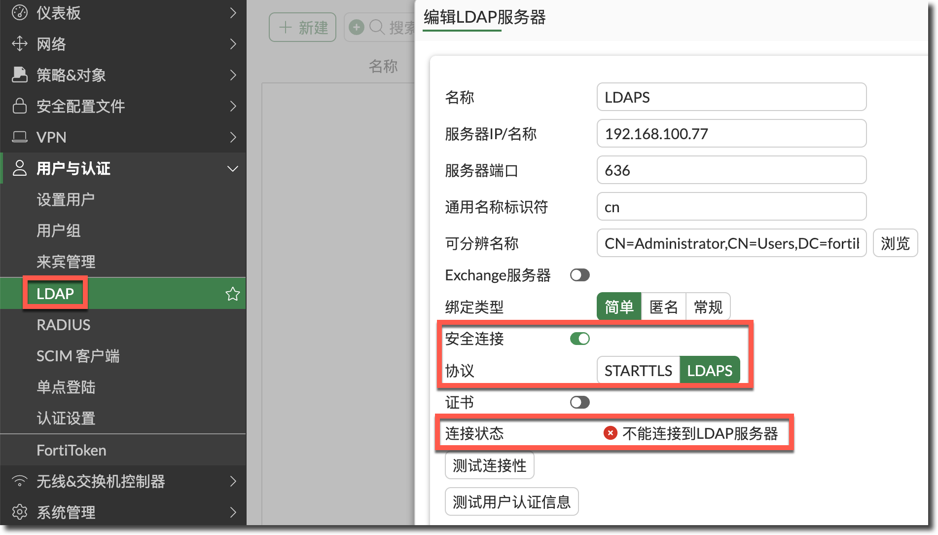Click the favorite star next to LDAP
938x535 pixels.
point(232,294)
